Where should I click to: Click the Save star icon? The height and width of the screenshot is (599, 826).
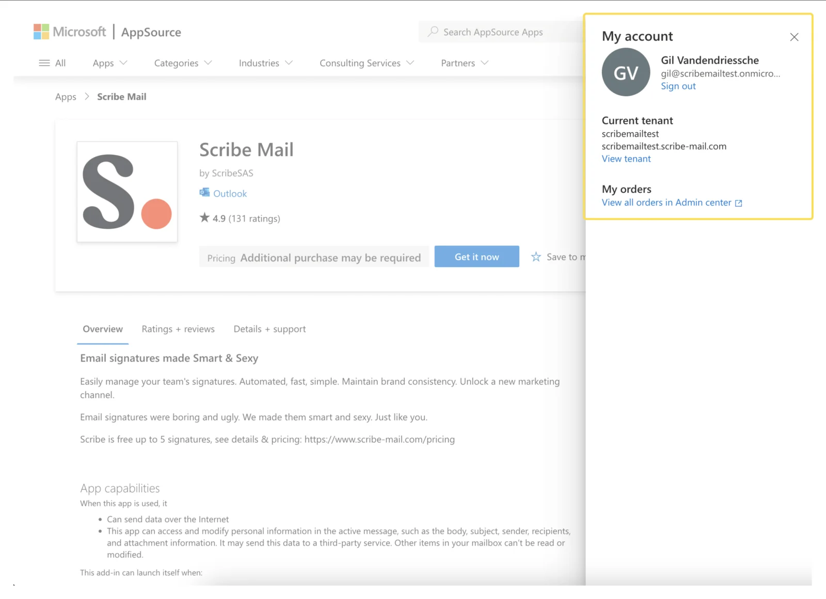pos(536,257)
